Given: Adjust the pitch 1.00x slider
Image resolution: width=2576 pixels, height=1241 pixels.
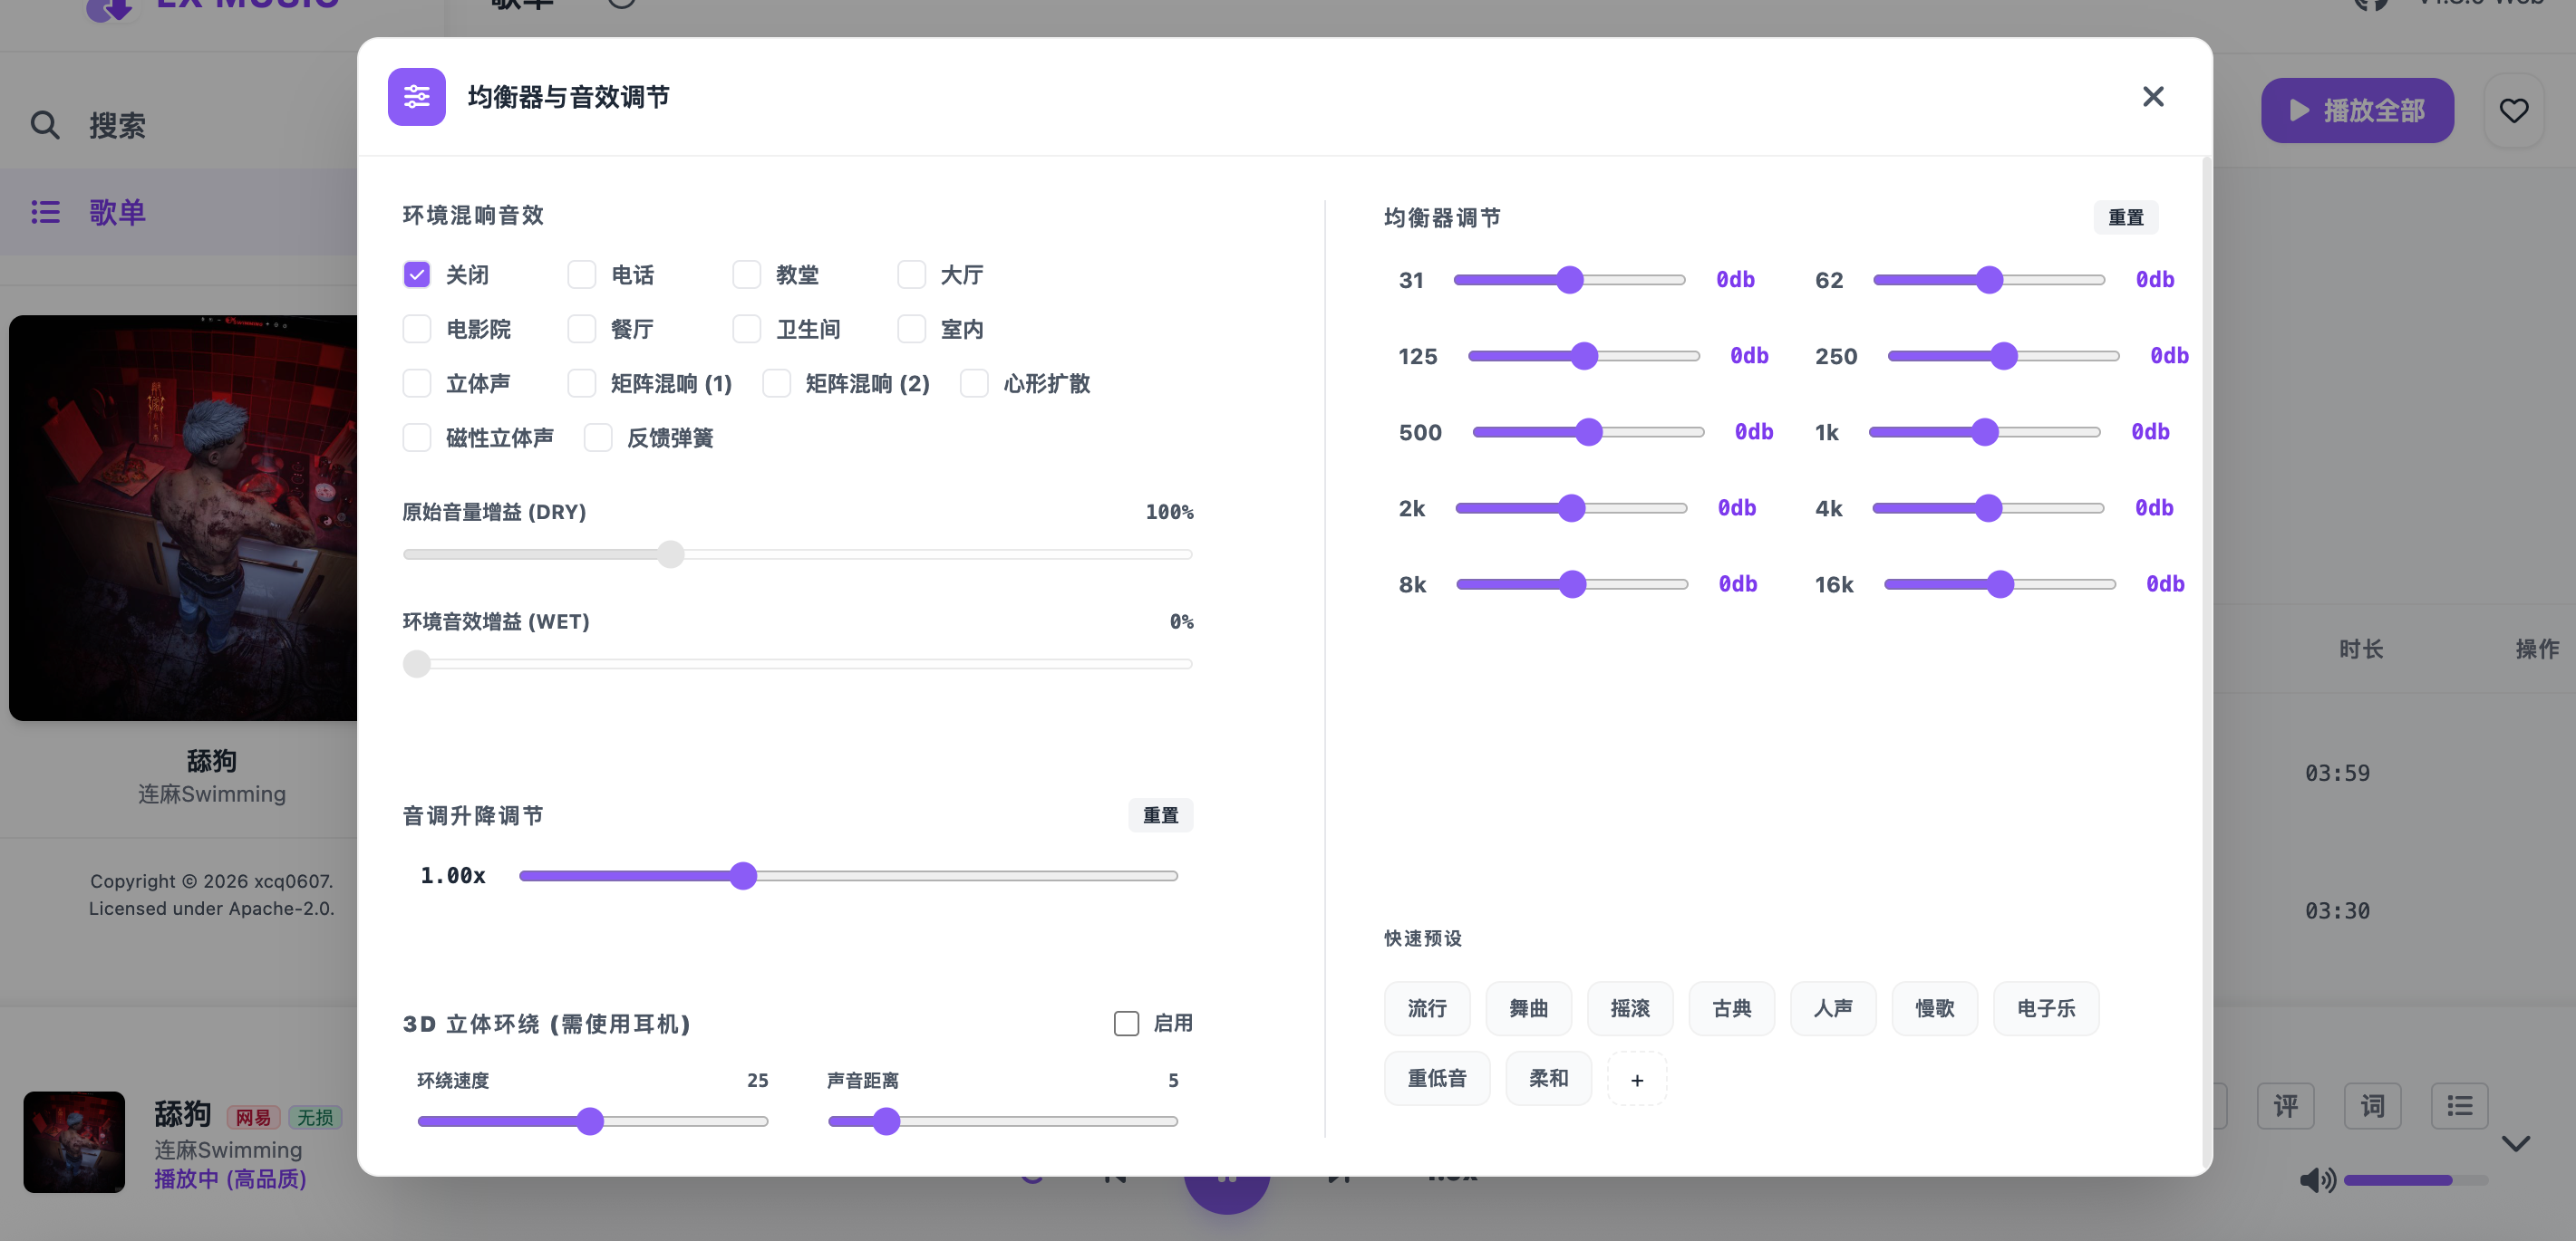Looking at the screenshot, I should [742, 876].
